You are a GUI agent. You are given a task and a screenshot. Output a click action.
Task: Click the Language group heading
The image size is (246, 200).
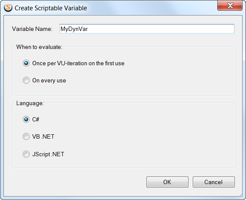pos(30,103)
